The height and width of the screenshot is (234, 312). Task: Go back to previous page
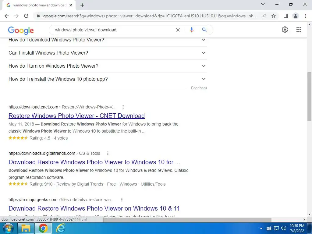[7, 16]
